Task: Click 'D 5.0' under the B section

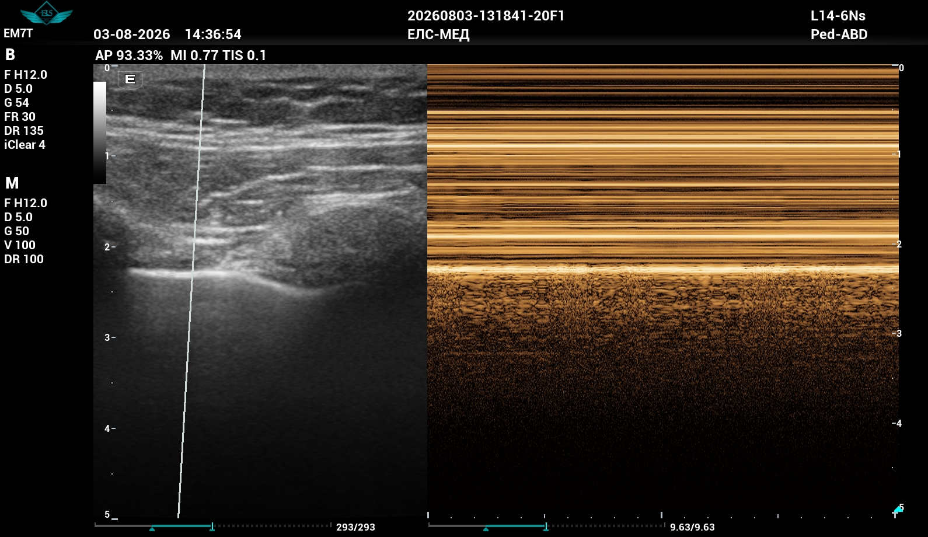Action: tap(18, 89)
